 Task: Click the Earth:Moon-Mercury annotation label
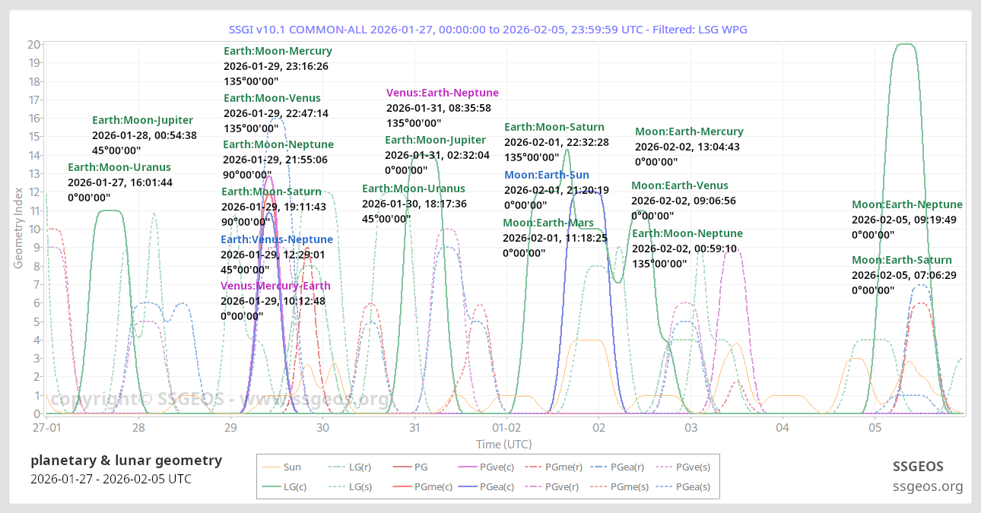(278, 51)
